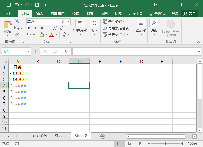
Task: Expand border options arrow
Action: 34,35
